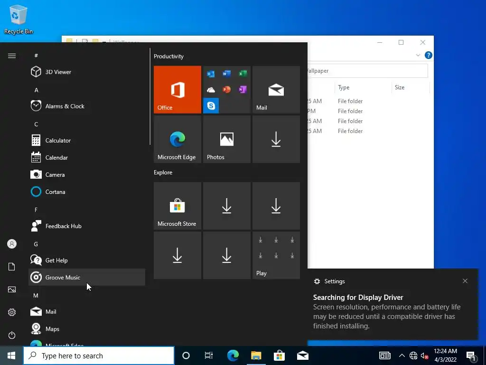This screenshot has height=365, width=486.
Task: Open Task View on taskbar
Action: click(x=209, y=355)
